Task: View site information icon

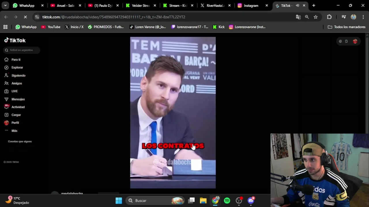Action: tap(37, 17)
